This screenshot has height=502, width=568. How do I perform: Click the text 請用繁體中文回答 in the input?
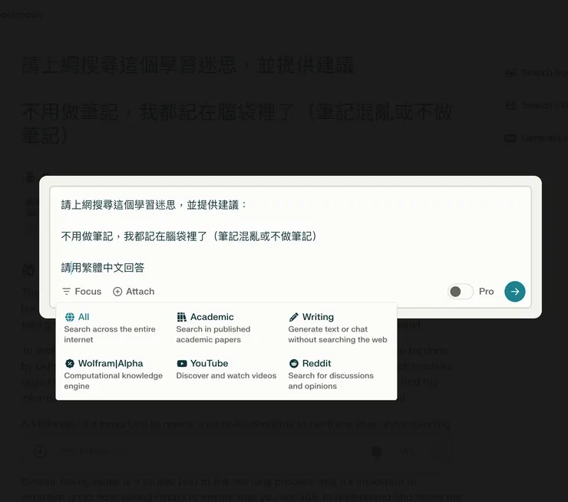point(103,268)
